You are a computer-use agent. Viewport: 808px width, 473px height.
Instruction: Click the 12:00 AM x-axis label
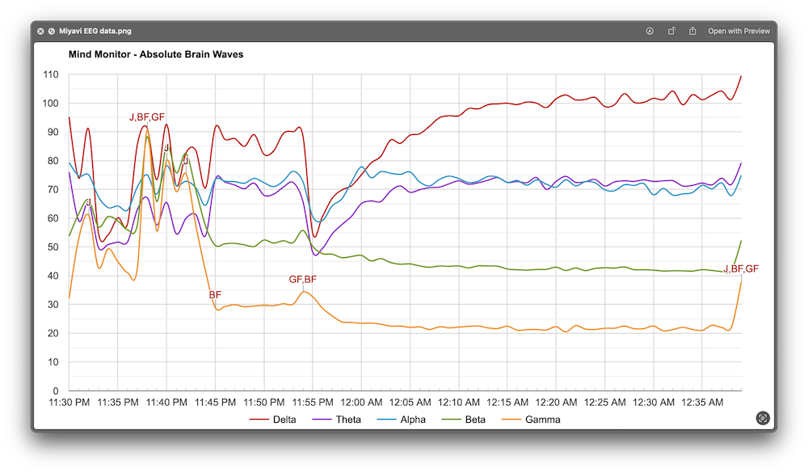[361, 402]
